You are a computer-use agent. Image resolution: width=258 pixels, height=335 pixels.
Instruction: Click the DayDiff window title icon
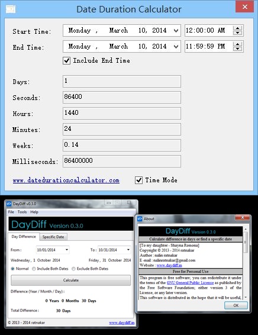(9, 204)
